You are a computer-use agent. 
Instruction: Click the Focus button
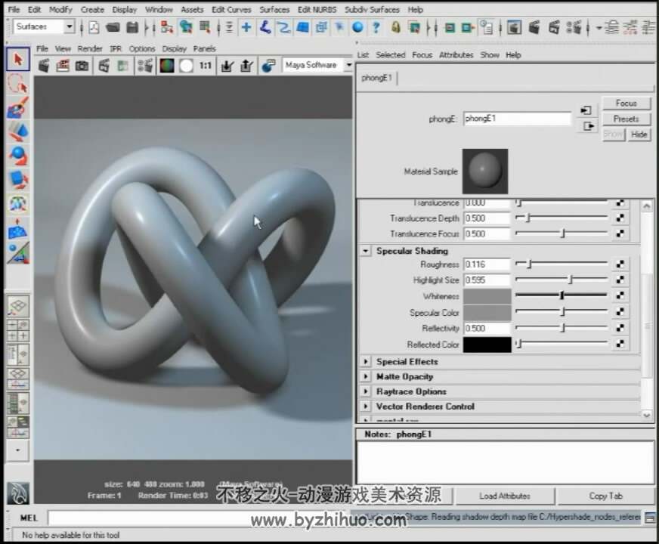(627, 103)
